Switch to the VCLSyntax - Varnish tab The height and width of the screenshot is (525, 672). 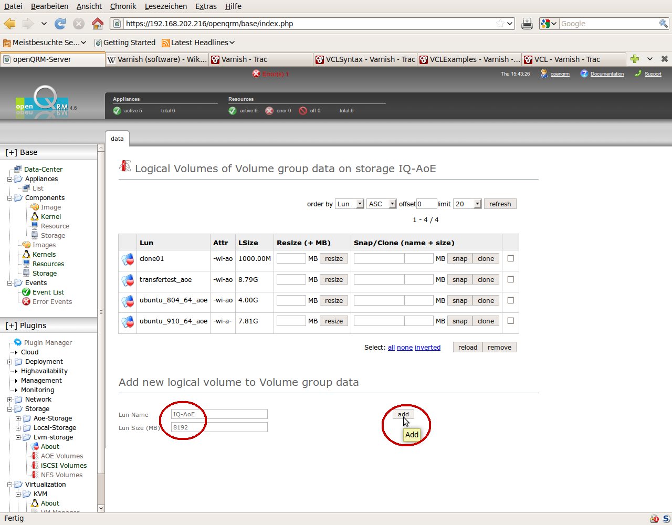click(365, 59)
